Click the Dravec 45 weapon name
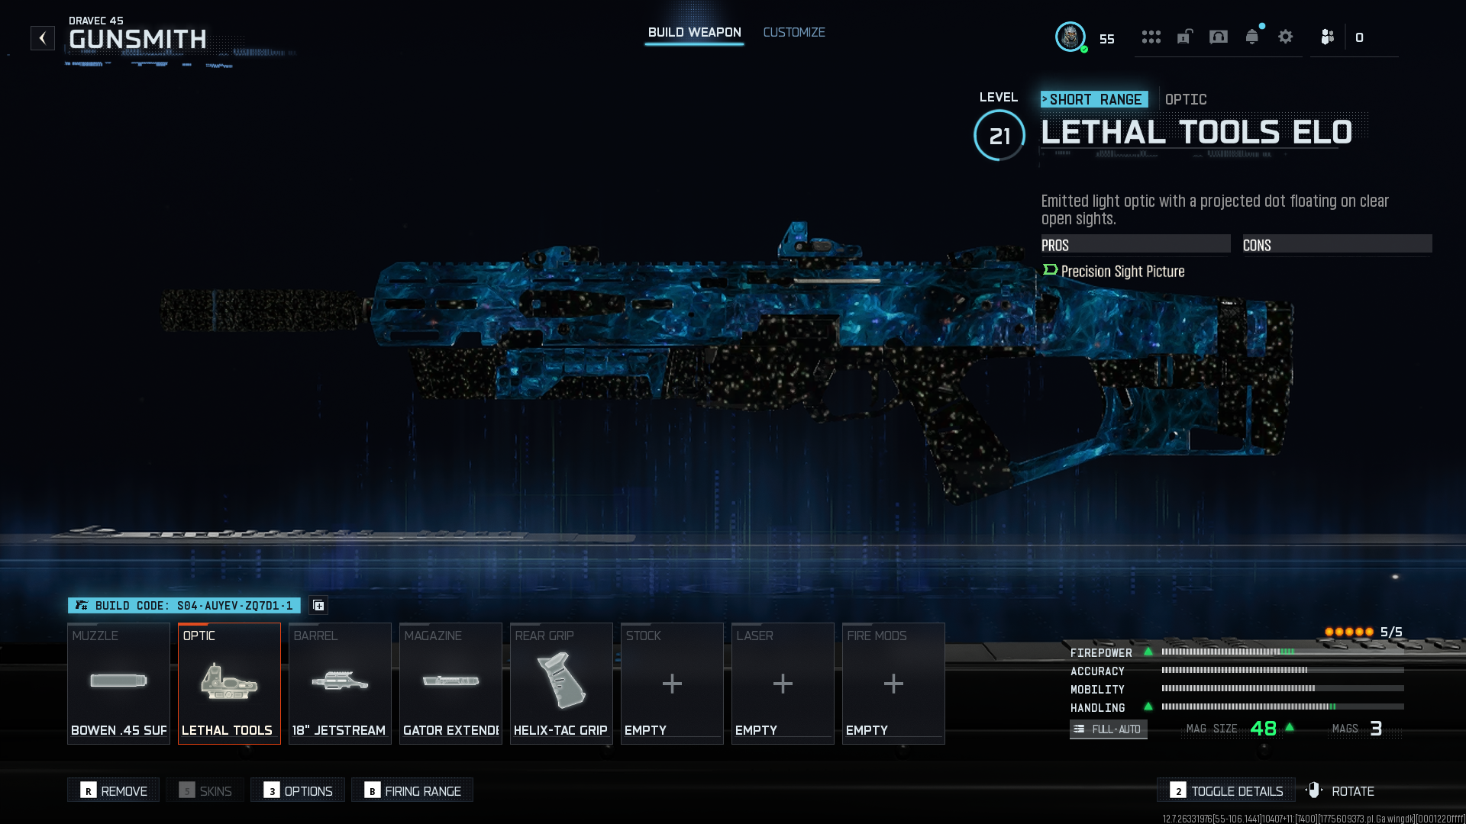Screen dimensions: 1466x824 pyautogui.click(x=96, y=21)
